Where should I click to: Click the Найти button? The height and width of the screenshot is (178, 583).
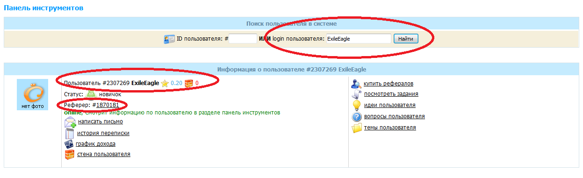406,39
